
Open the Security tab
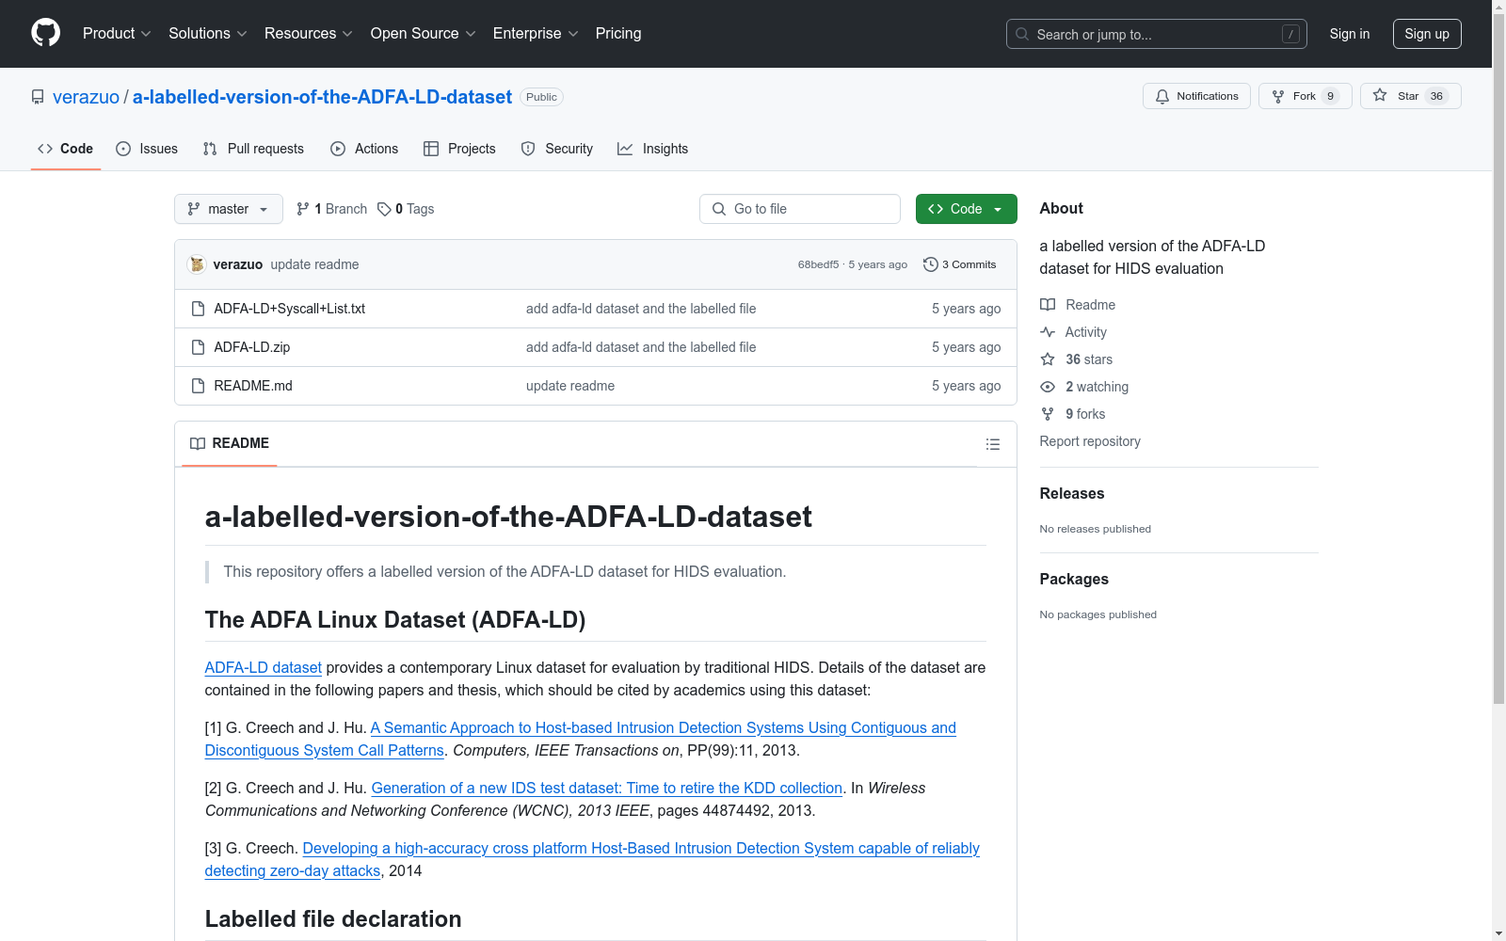click(x=557, y=149)
